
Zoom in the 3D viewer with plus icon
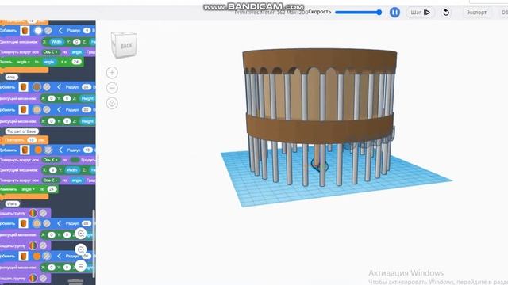(112, 72)
